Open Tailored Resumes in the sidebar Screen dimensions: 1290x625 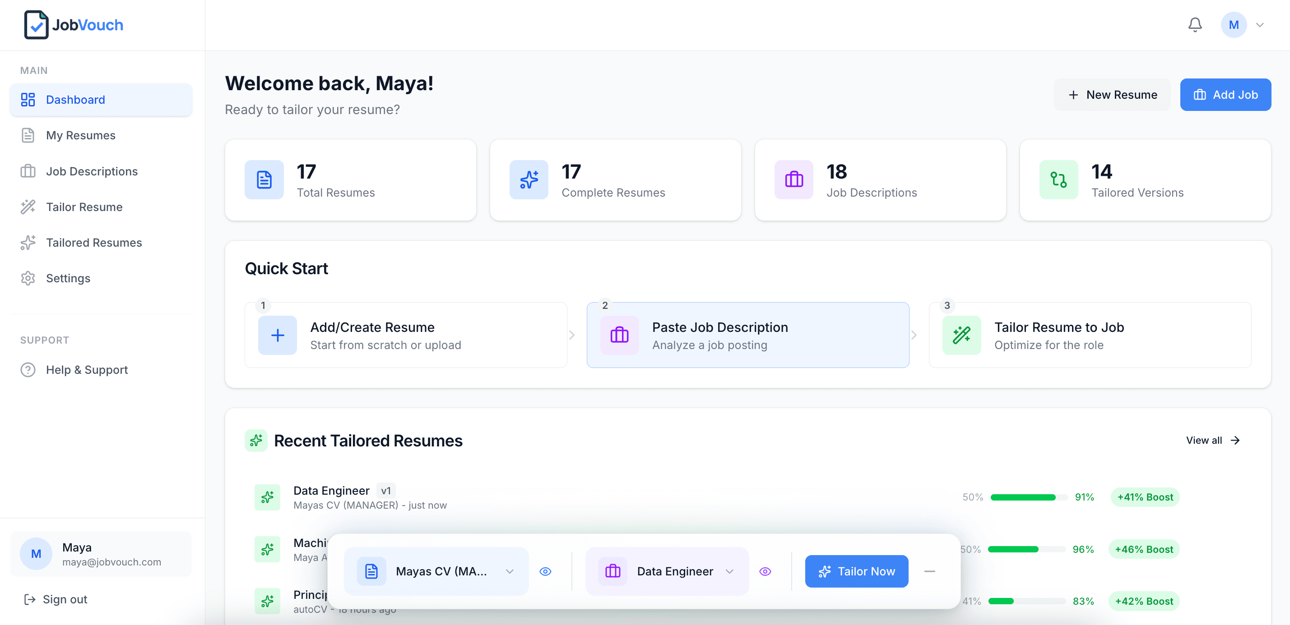pyautogui.click(x=93, y=243)
